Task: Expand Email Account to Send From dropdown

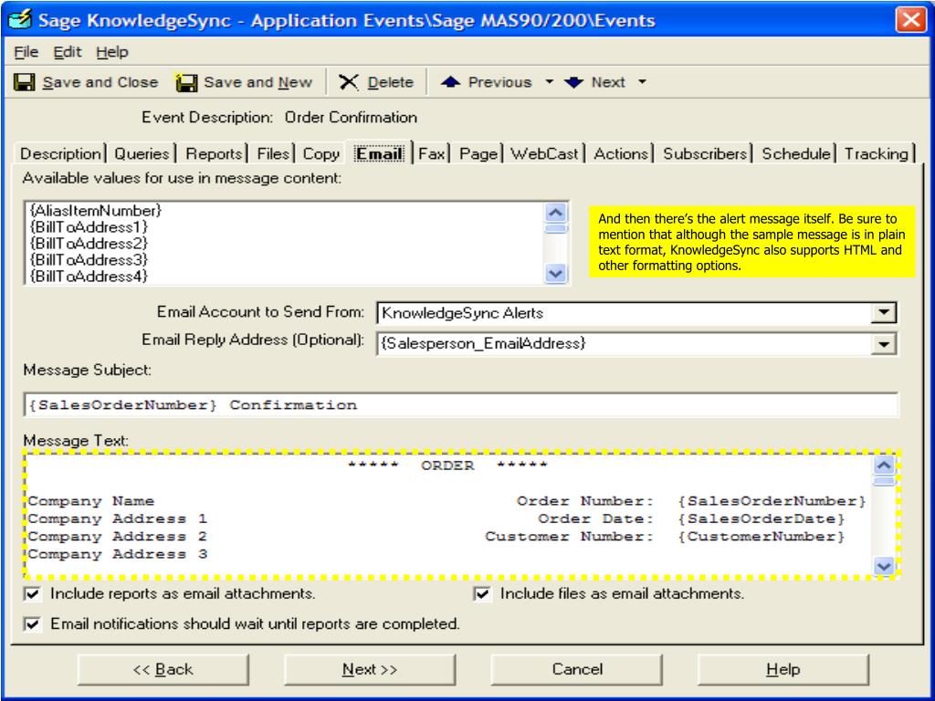Action: [884, 312]
